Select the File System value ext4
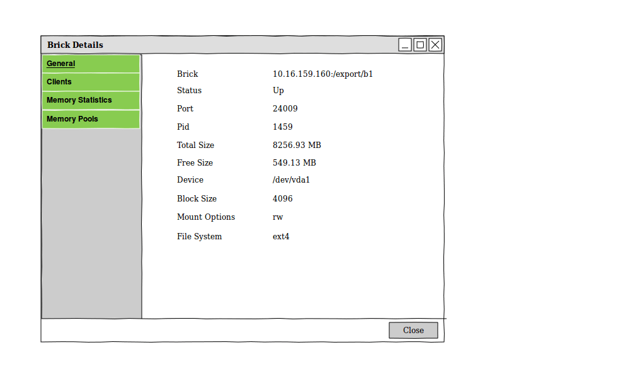This screenshot has width=628, height=381. point(281,237)
